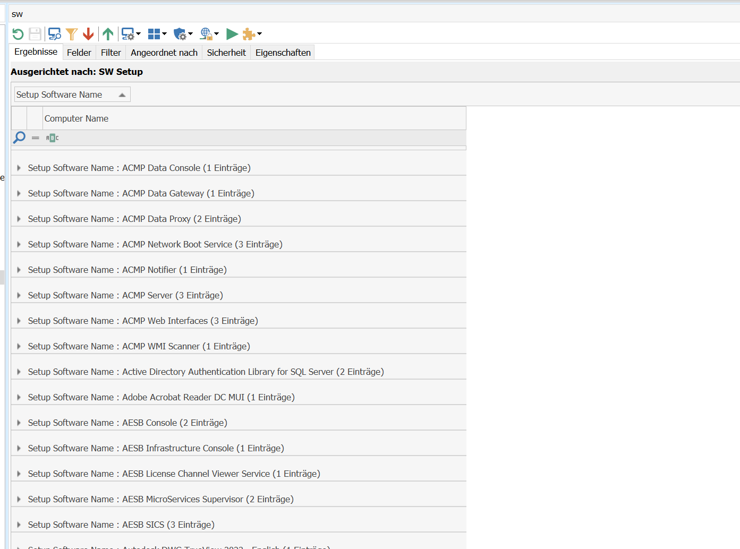The image size is (740, 549).
Task: Expand the Adobe Acrobat Reader DC MUI group
Action: (19, 397)
